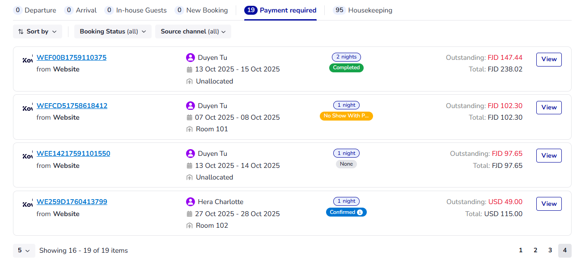Open the New Booking tab

click(x=201, y=10)
